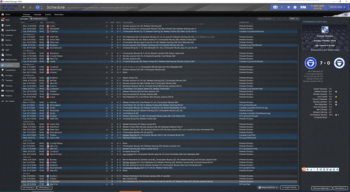
Task: Click the Sogou input method S icon
Action: (x=304, y=170)
